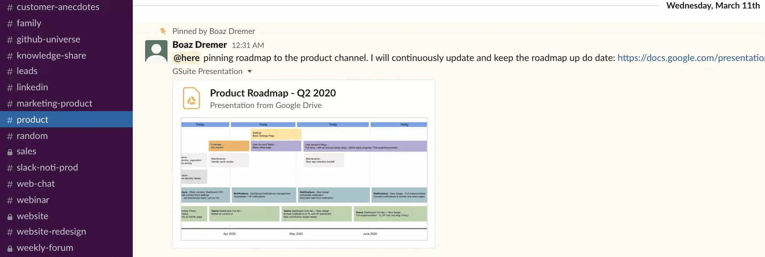The image size is (765, 257).
Task: Click Boaz Dremer's name in the message header
Action: (x=199, y=44)
